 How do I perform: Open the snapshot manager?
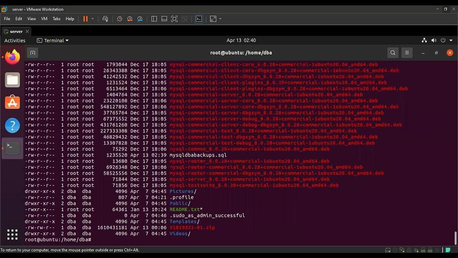point(140,19)
